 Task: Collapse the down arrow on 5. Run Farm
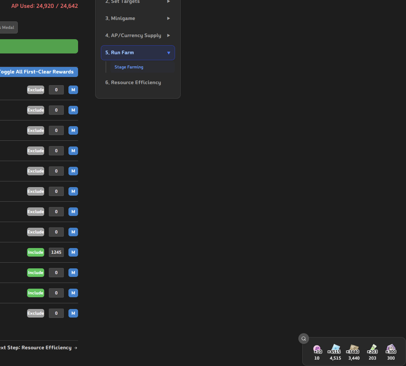tap(169, 53)
